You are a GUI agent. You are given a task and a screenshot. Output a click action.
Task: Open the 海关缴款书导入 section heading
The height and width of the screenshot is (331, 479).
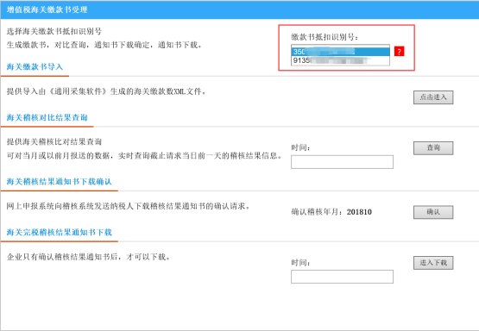click(x=35, y=67)
